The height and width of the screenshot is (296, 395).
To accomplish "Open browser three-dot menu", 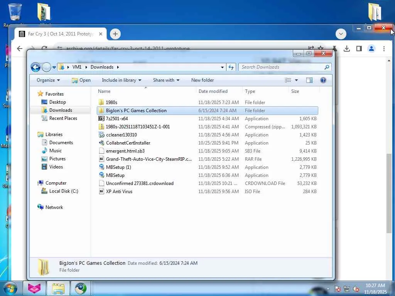I will click(384, 49).
